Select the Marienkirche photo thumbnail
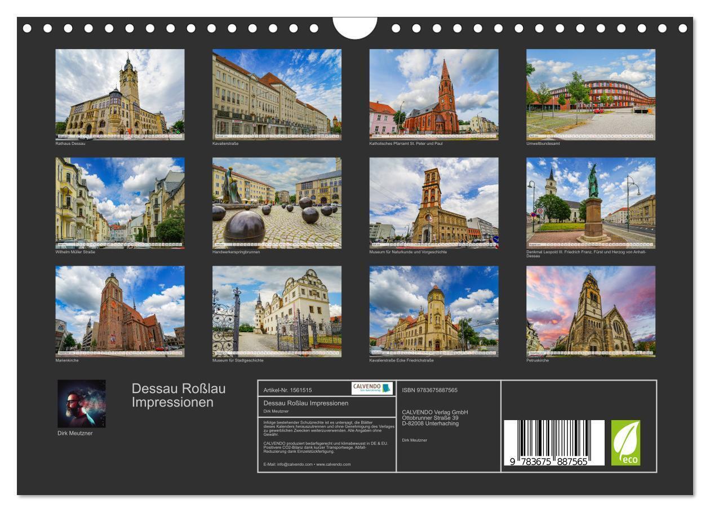710x512 pixels. tap(119, 311)
